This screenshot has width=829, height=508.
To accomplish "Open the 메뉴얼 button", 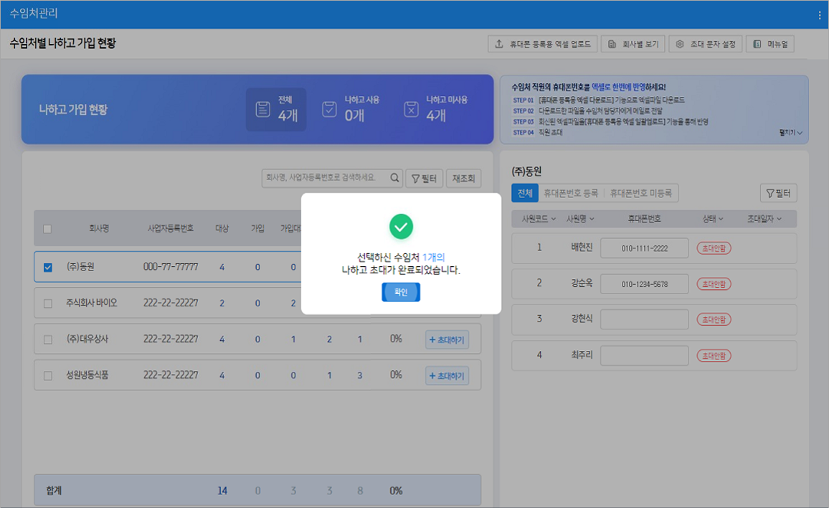I will pos(770,44).
